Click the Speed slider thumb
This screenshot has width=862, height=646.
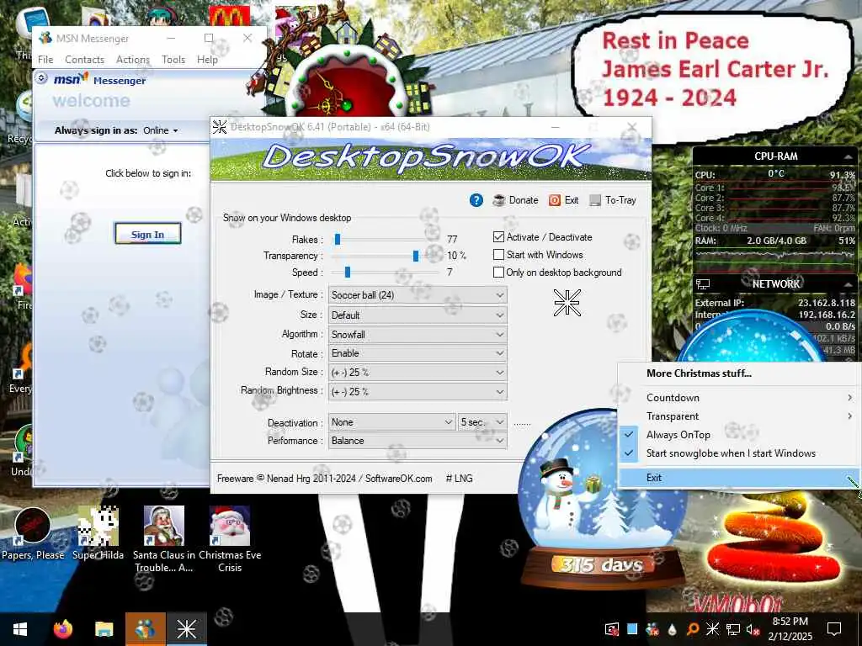(x=348, y=272)
